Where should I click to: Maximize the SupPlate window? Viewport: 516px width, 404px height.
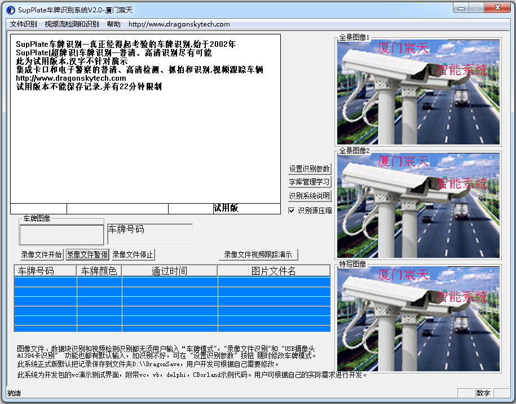click(x=476, y=8)
